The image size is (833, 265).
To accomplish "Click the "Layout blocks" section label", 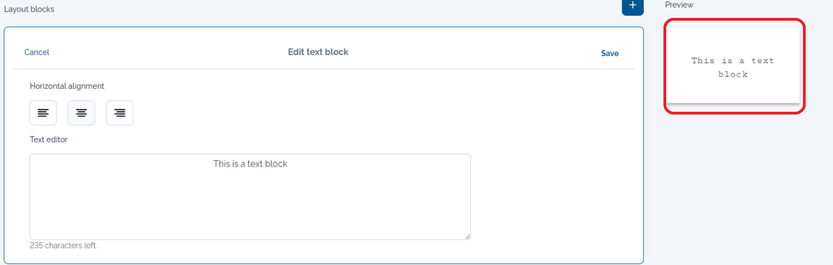I will tap(29, 9).
